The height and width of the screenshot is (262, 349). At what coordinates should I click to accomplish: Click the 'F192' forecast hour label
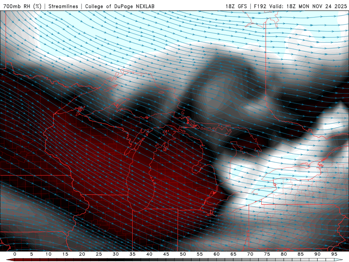click(260, 6)
